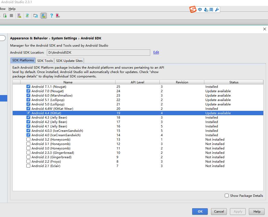Open the AVD Manager toolbar icon
The image size is (268, 217).
(x=19, y=16)
